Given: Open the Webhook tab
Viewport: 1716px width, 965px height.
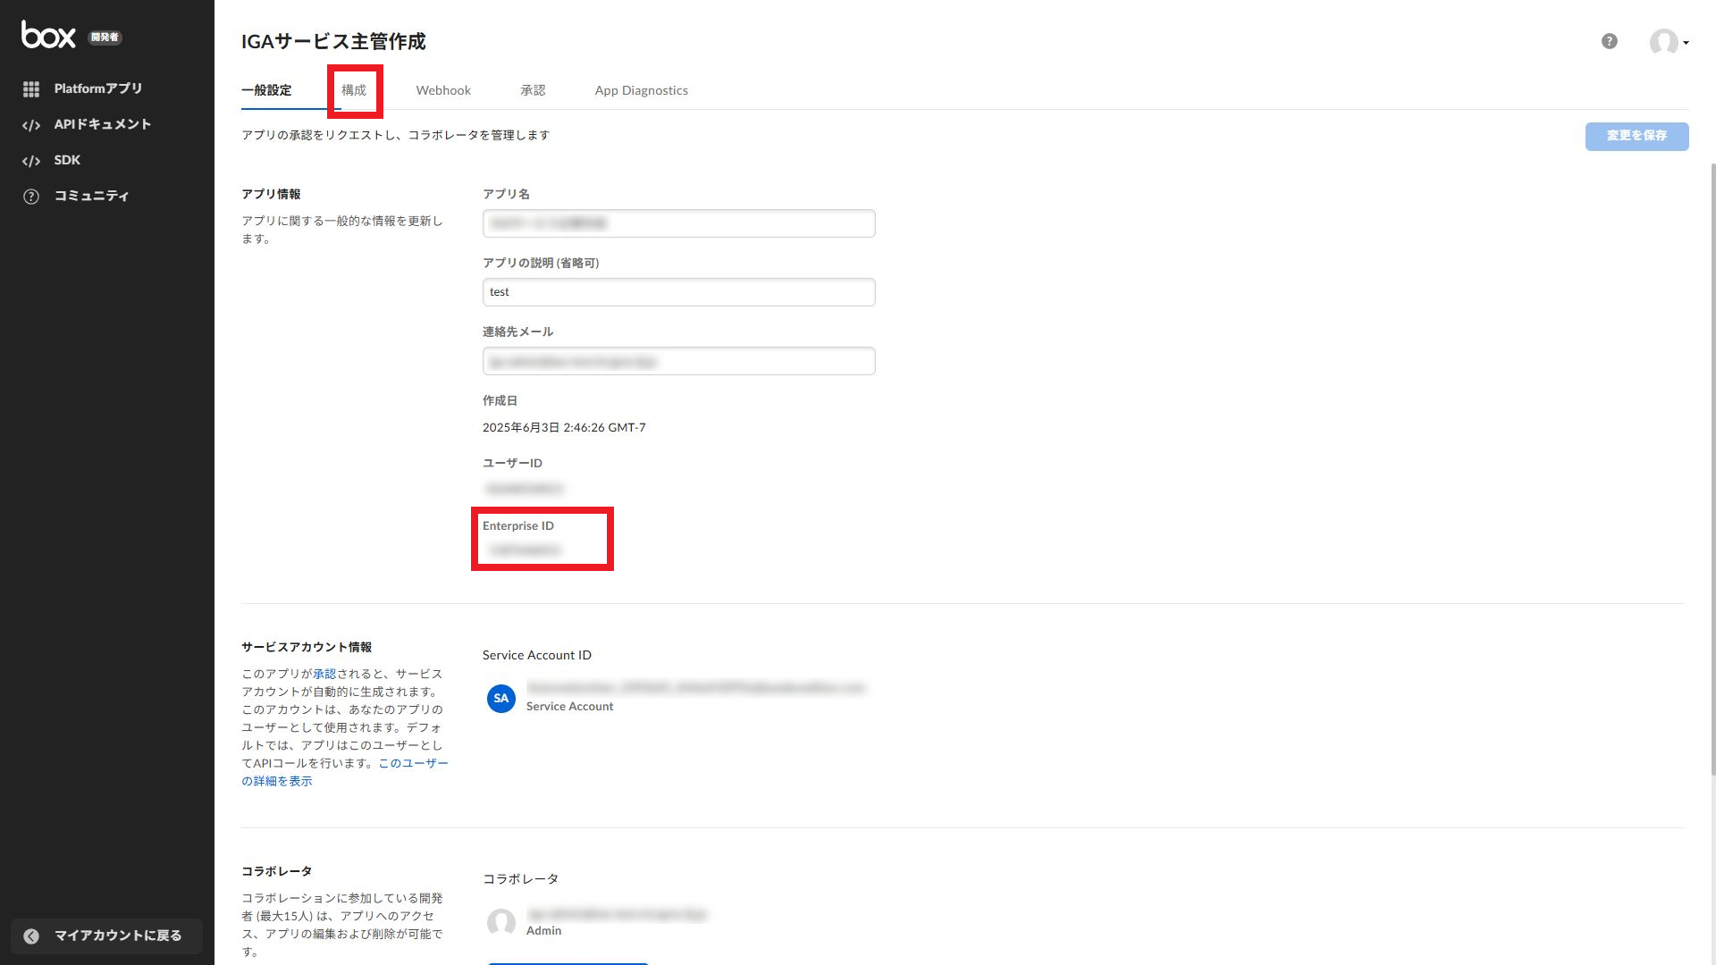Looking at the screenshot, I should point(443,90).
